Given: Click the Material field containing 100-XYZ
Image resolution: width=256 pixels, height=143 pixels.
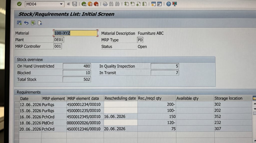Looking at the screenshot, I should 75,33.
